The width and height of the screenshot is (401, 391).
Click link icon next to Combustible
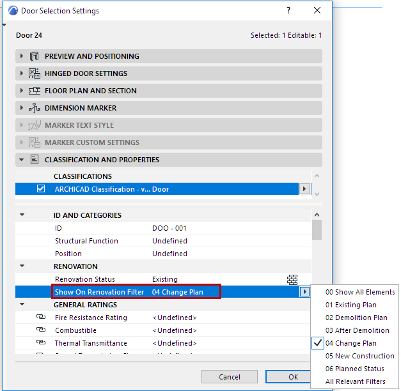41,330
